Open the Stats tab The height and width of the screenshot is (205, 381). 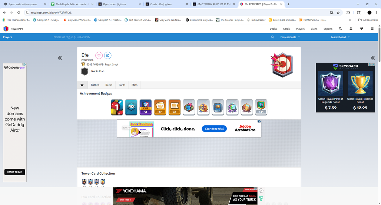click(135, 85)
